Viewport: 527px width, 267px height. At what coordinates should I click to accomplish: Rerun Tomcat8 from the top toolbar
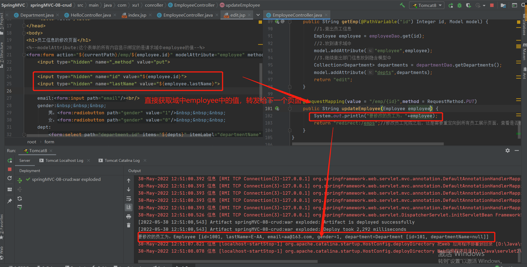click(451, 5)
